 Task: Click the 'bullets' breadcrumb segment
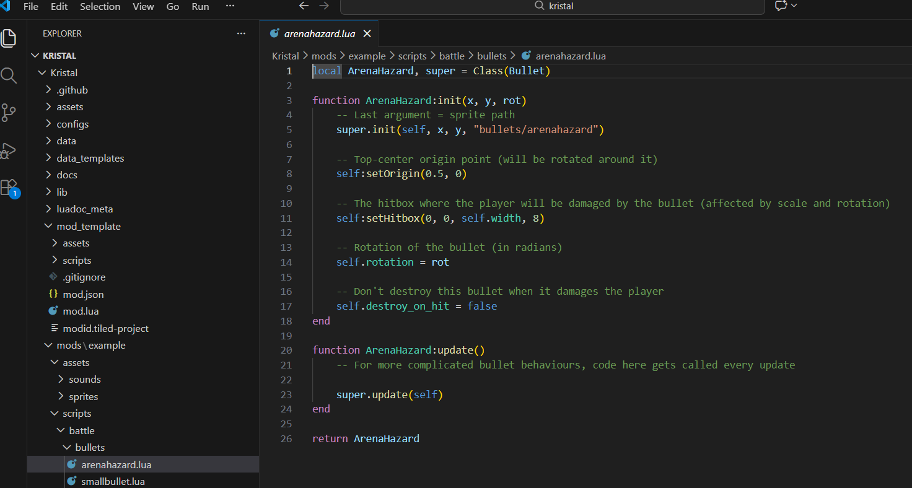point(491,56)
